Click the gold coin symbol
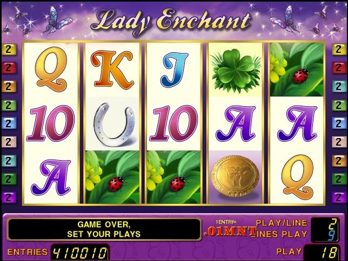Image resolution: width=348 pixels, height=261 pixels. coord(235,177)
